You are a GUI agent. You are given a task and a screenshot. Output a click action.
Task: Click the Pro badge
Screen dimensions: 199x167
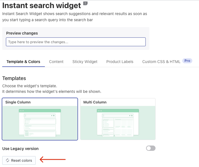tap(187, 61)
